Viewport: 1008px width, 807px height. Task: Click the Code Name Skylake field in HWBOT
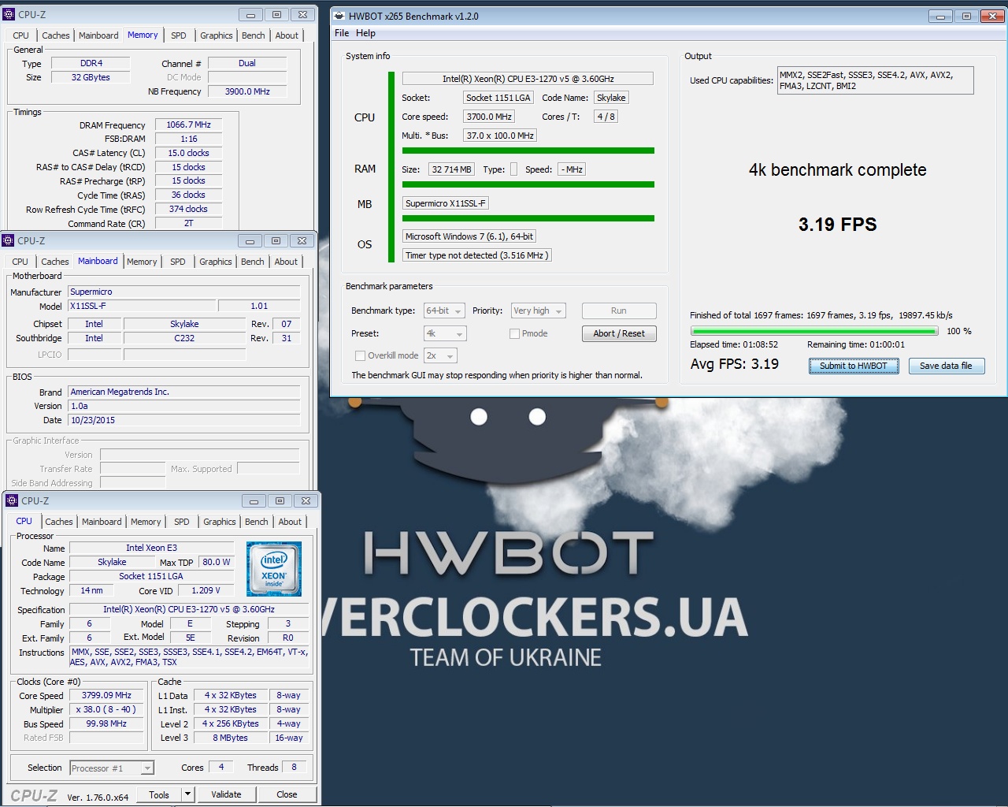click(611, 98)
